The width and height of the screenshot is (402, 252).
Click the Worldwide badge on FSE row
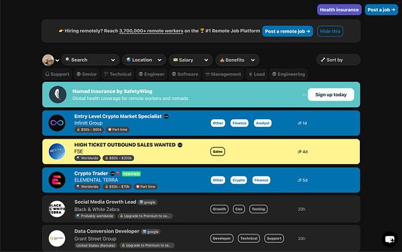pyautogui.click(x=87, y=158)
